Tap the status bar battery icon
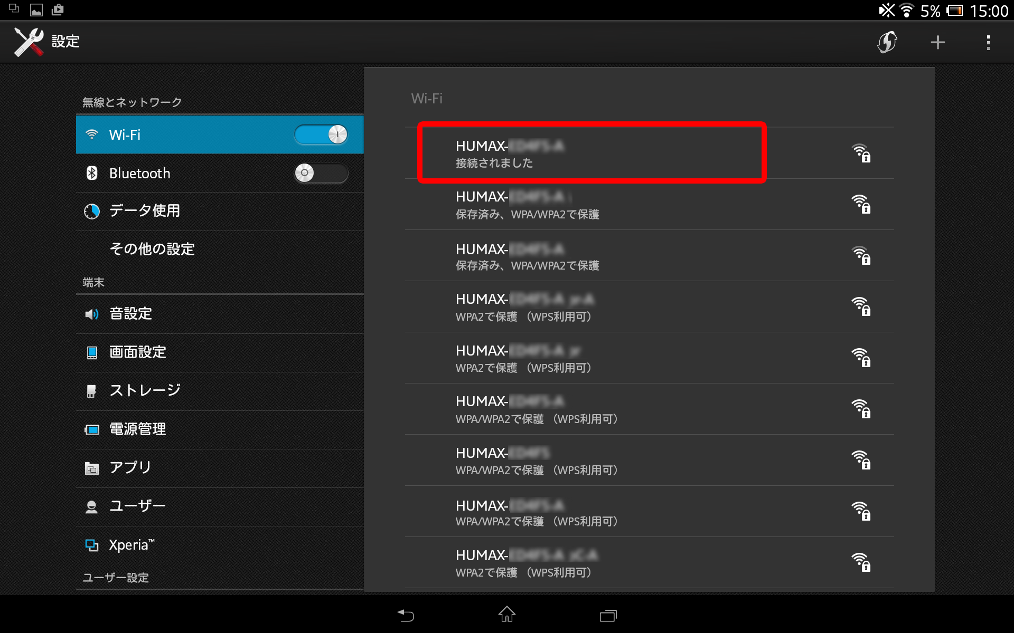Screen dimensions: 1014x633 [x=955, y=11]
